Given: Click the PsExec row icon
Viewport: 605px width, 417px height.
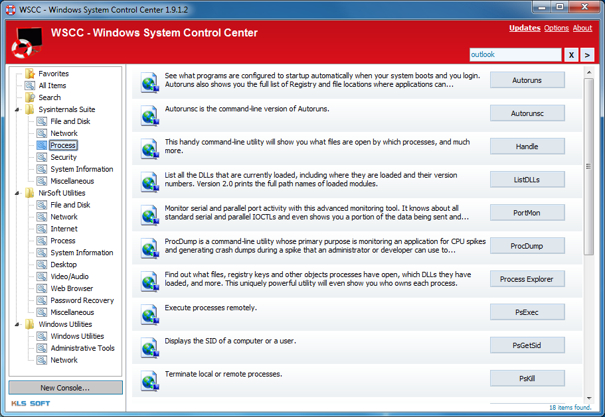Looking at the screenshot, I should point(149,314).
